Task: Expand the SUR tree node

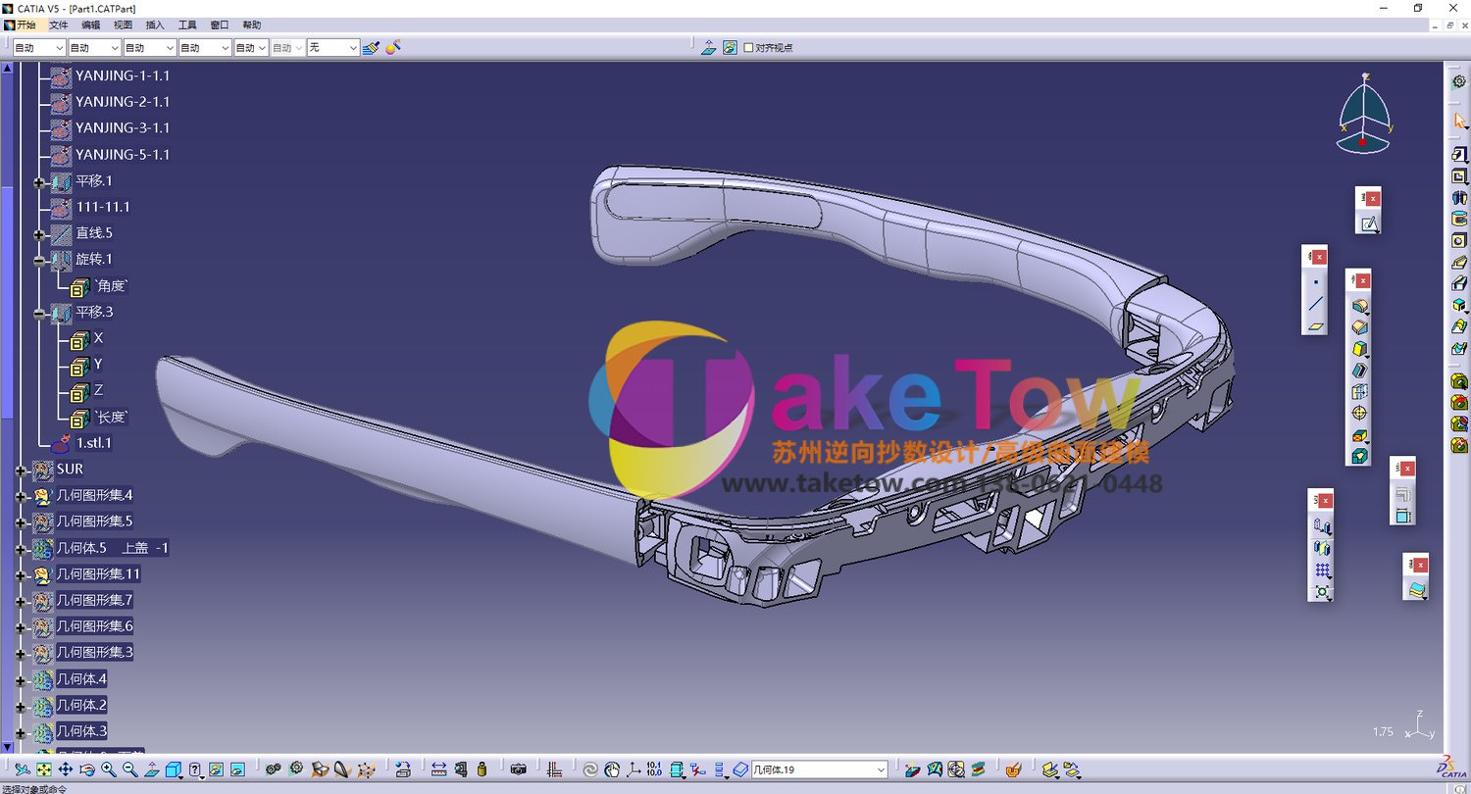Action: (21, 470)
